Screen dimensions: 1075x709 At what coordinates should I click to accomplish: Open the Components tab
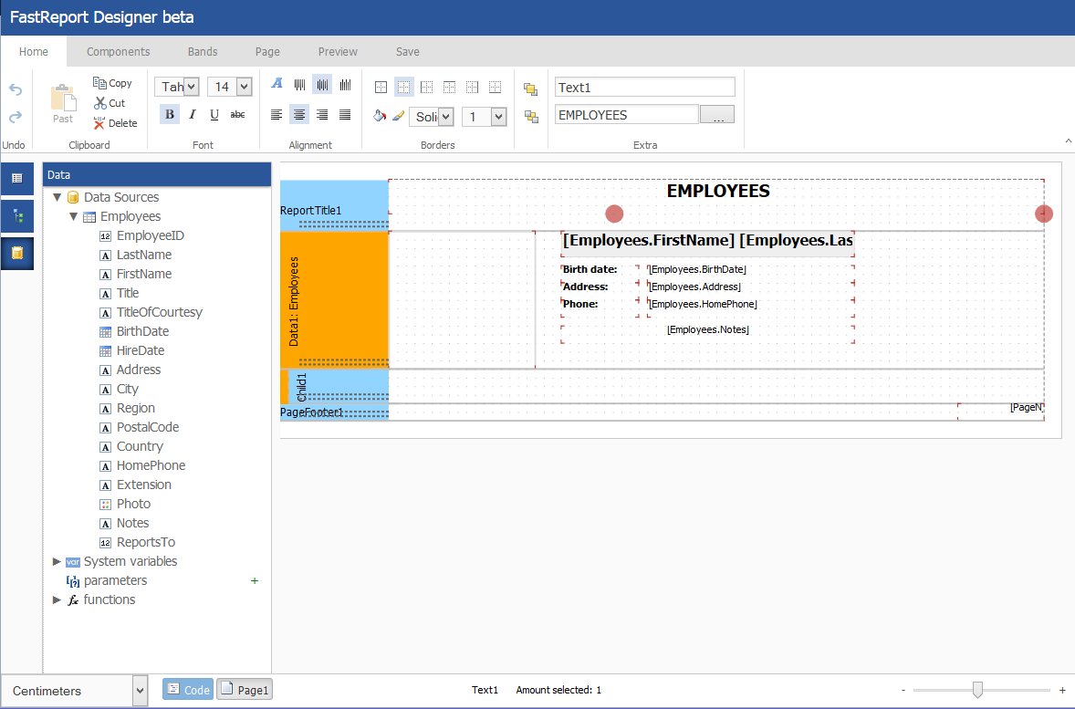click(x=118, y=51)
